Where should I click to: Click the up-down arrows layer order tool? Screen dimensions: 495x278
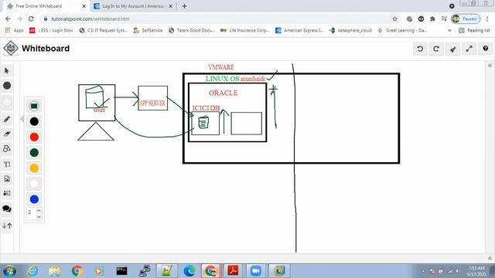[7, 225]
